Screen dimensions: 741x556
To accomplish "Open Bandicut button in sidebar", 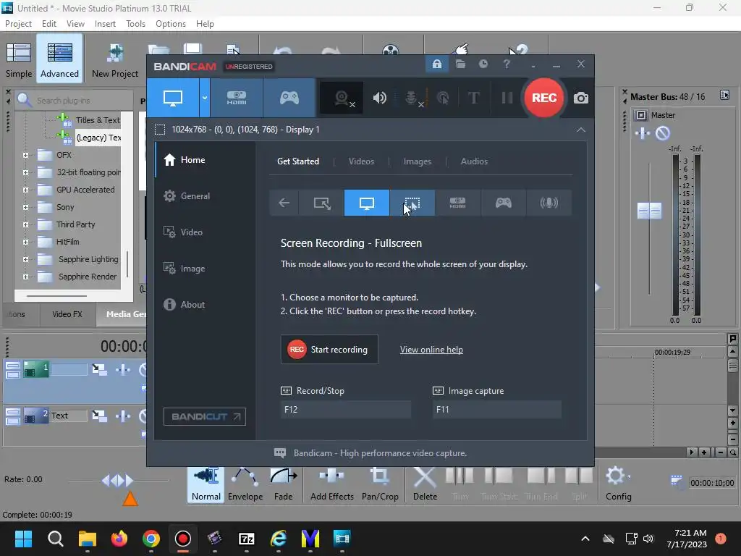I will (x=205, y=416).
